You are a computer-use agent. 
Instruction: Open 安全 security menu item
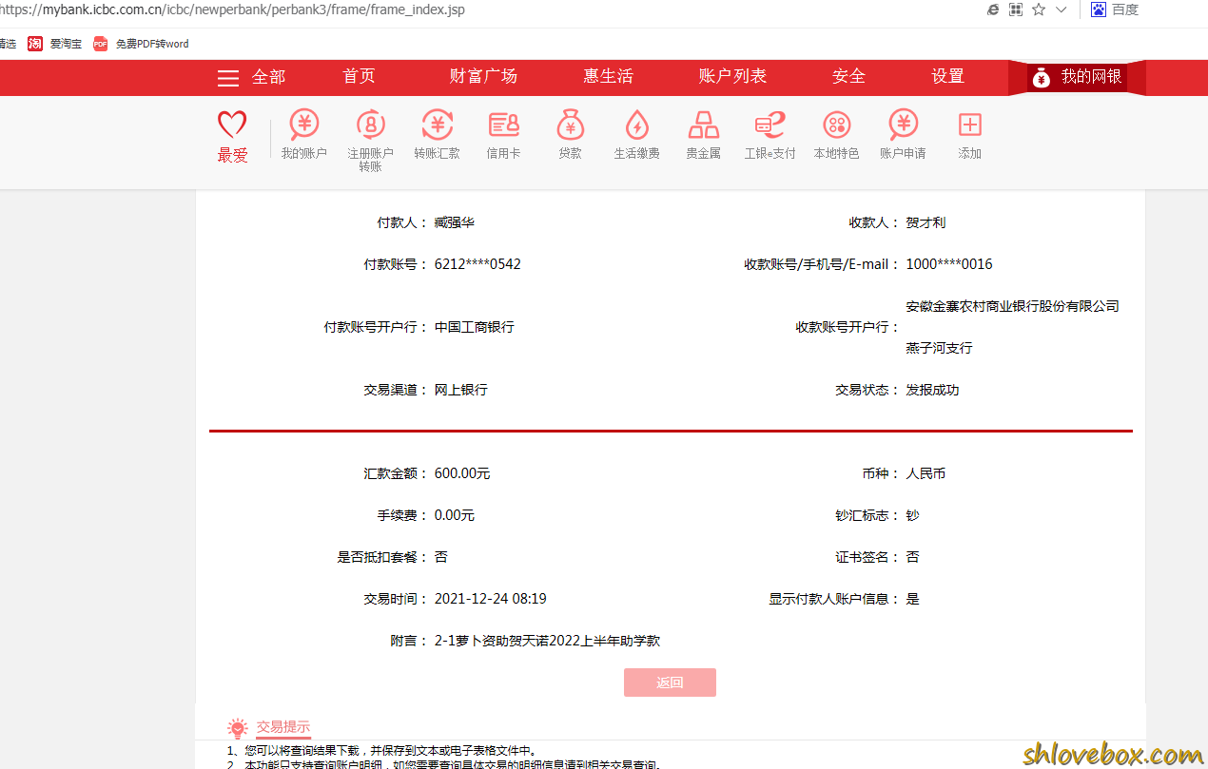pos(848,77)
